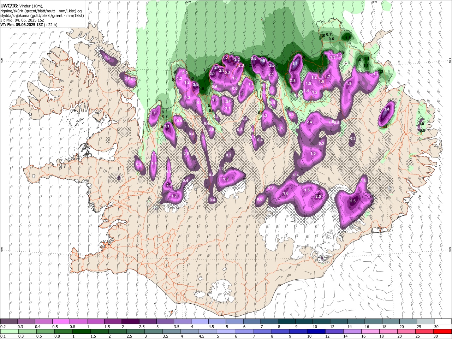Select the bright pink top-row swatch labeled 0.5

tap(61, 322)
